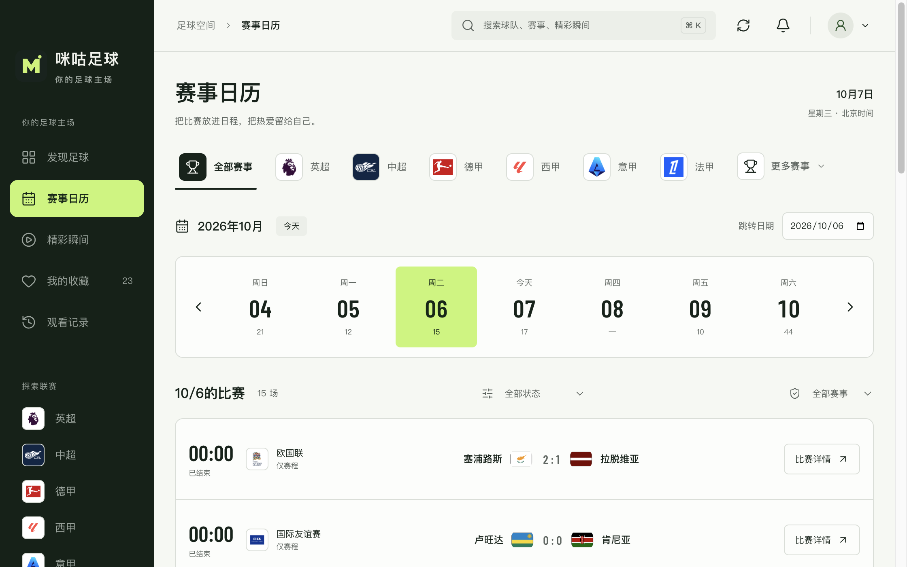Select Sunday 04 in the week strip

[x=260, y=307]
